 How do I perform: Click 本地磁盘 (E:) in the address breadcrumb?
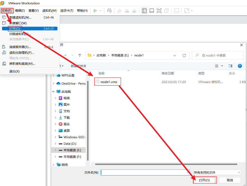coord(120,55)
